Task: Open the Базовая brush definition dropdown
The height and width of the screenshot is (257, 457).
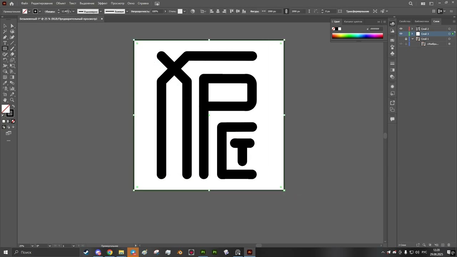Action: [127, 11]
